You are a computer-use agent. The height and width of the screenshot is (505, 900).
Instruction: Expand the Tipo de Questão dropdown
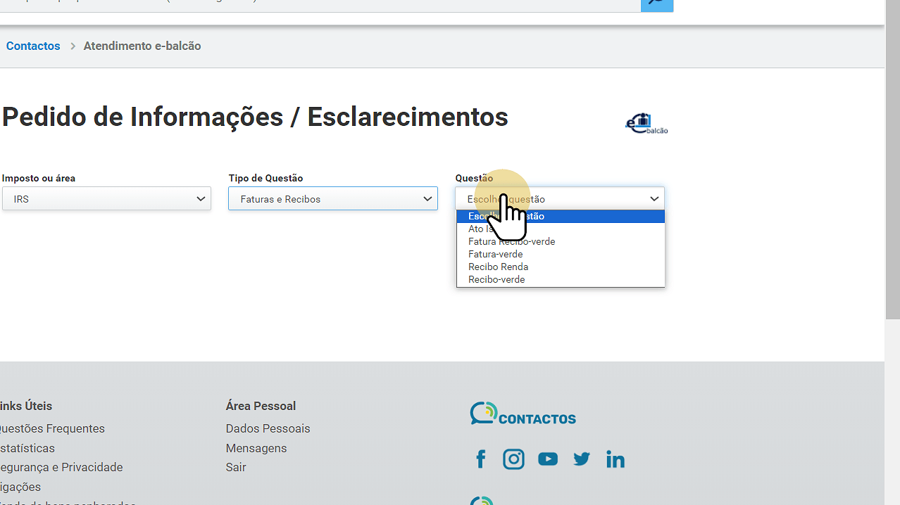click(332, 199)
